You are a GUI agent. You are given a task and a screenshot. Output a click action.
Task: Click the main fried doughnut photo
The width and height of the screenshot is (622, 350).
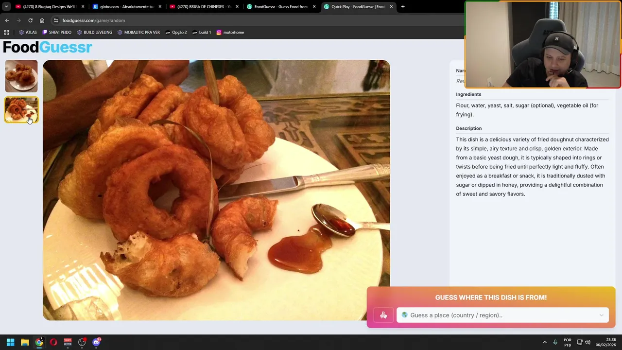click(216, 190)
